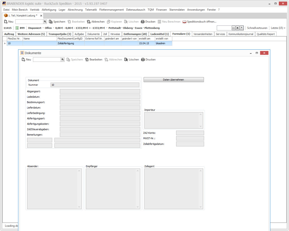Open the Lademittel (1) tab
Screen dimensions: 289x231
pyautogui.click(x=159, y=34)
